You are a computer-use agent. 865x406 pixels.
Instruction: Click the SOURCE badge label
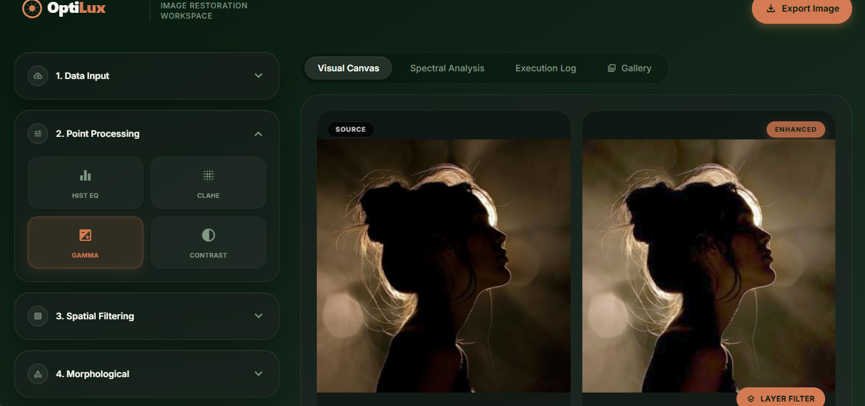(351, 129)
